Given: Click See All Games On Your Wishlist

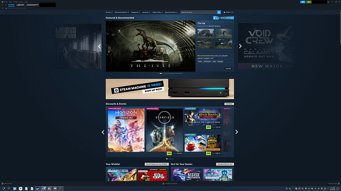Looking at the screenshot, I should coord(157,164).
